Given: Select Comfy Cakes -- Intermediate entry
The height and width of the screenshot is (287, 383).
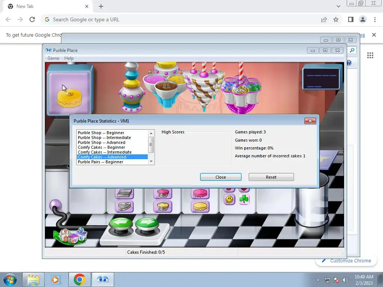Looking at the screenshot, I should 112,152.
